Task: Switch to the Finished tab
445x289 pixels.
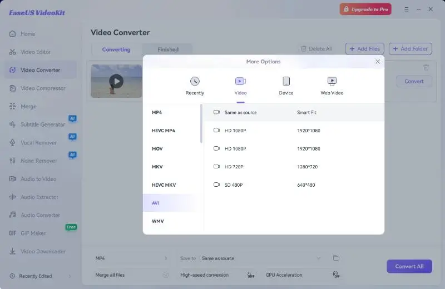Action: (x=168, y=49)
